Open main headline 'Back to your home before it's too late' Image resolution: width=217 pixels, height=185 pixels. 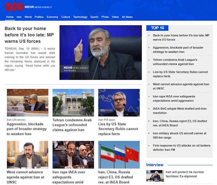pyautogui.click(x=29, y=35)
